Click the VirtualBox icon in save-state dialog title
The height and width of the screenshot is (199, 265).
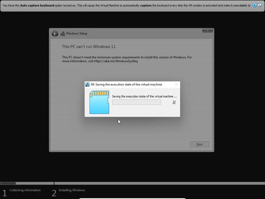pos(87,84)
